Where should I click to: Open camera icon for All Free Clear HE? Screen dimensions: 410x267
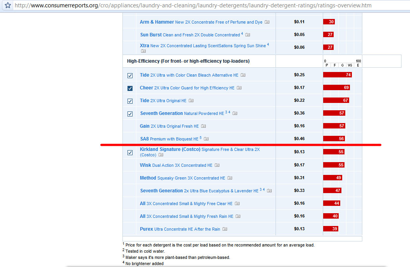click(237, 204)
